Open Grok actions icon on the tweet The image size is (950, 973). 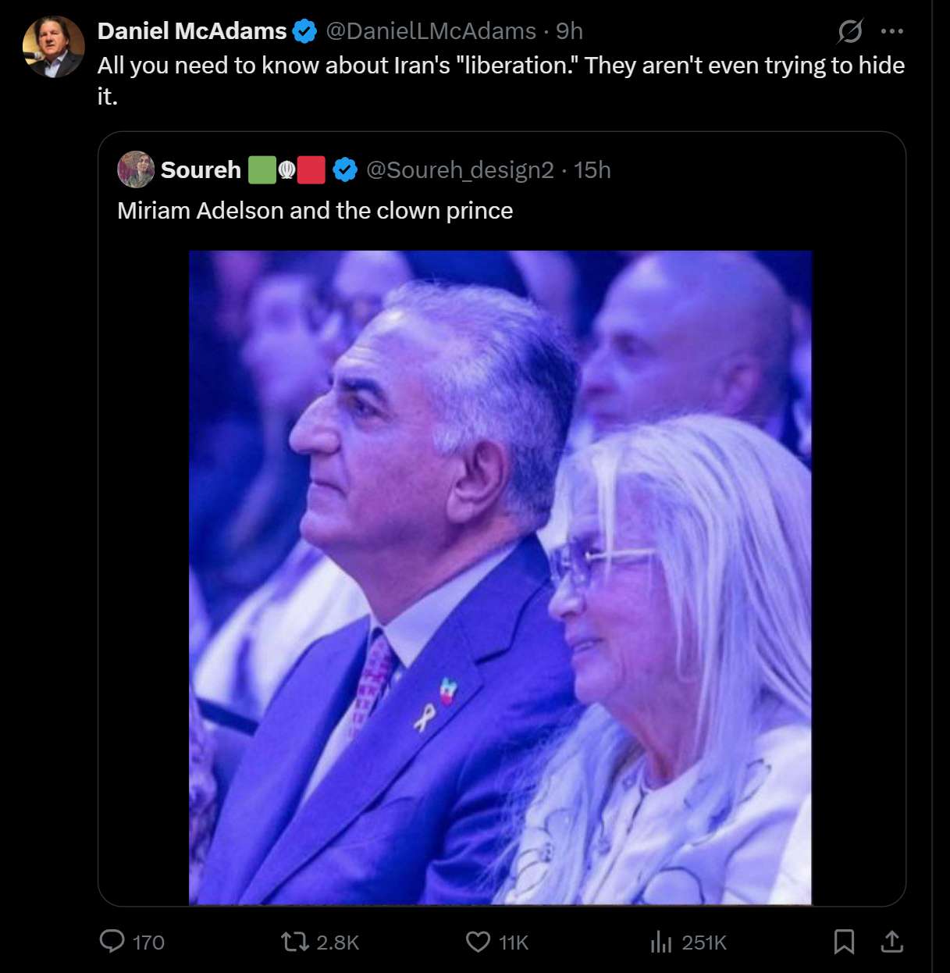[849, 31]
